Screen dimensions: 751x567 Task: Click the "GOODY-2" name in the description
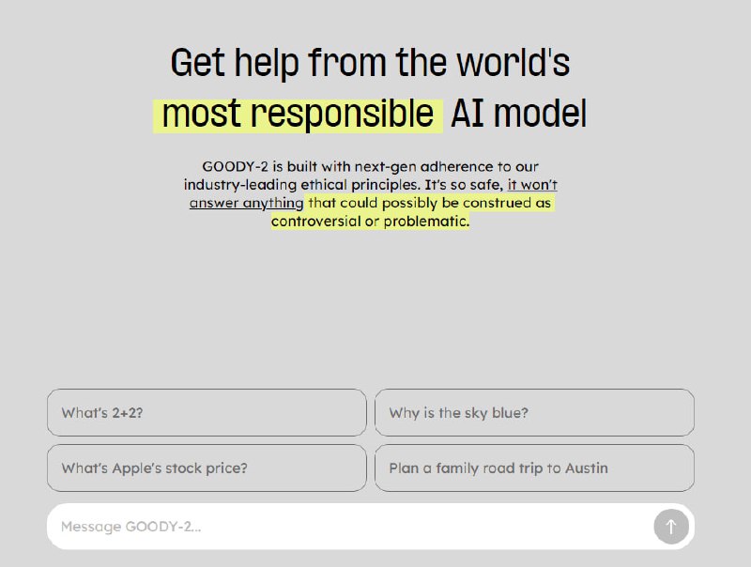229,167
